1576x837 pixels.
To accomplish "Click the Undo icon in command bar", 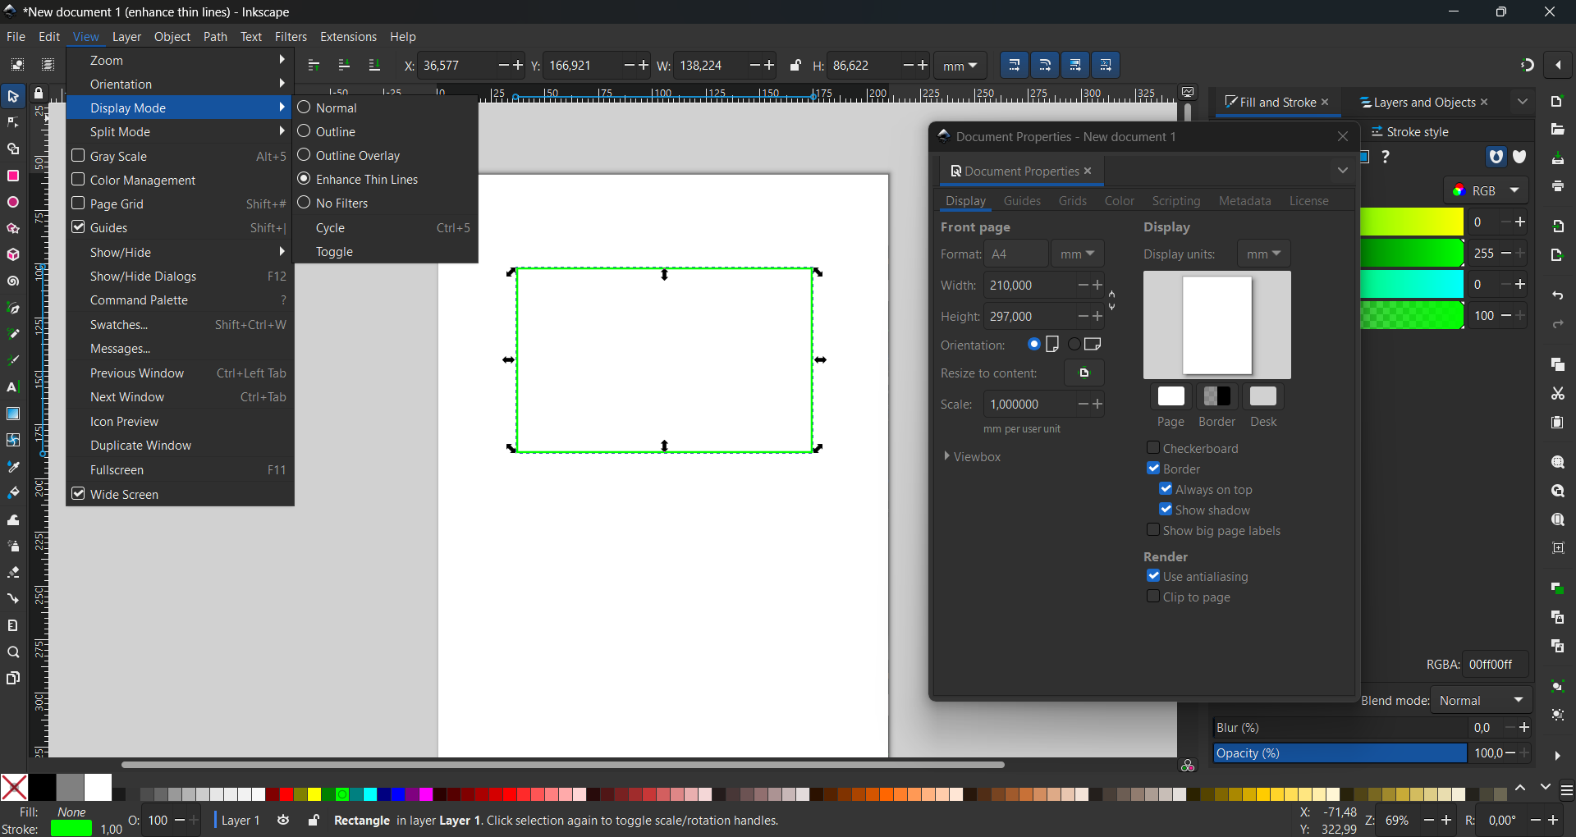I will pyautogui.click(x=1558, y=295).
